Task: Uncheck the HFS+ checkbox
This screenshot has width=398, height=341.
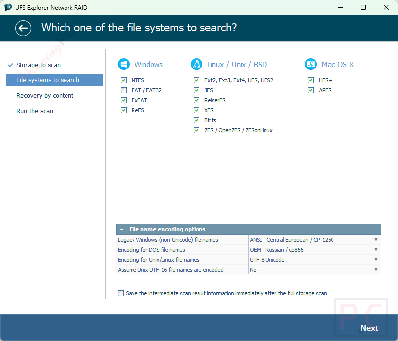Action: click(x=311, y=80)
